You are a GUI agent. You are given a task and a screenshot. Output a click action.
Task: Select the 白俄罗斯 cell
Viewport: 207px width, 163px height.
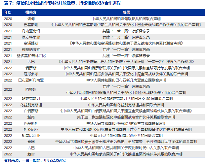click(x=31, y=111)
